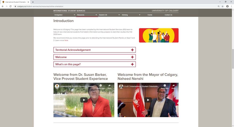Click the University of Calgary header link

165,10
